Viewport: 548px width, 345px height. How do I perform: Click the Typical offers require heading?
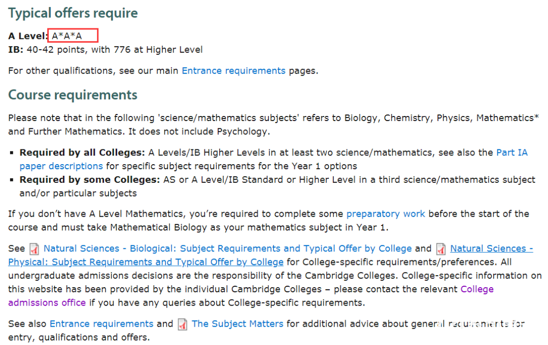pos(73,13)
